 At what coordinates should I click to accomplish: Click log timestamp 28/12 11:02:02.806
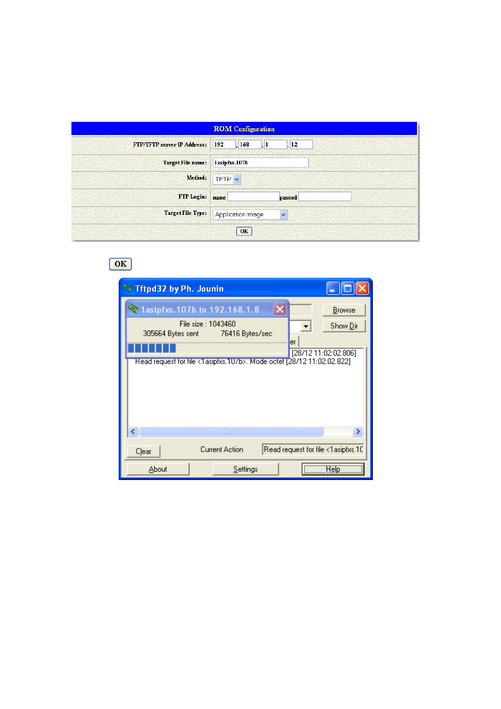pos(324,353)
